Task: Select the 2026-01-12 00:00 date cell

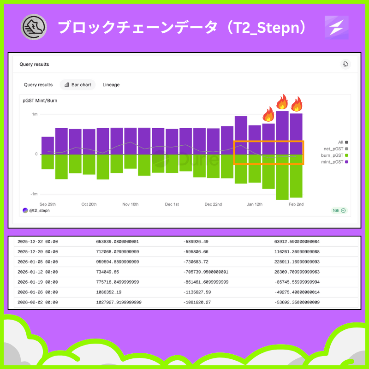Action: point(38,272)
